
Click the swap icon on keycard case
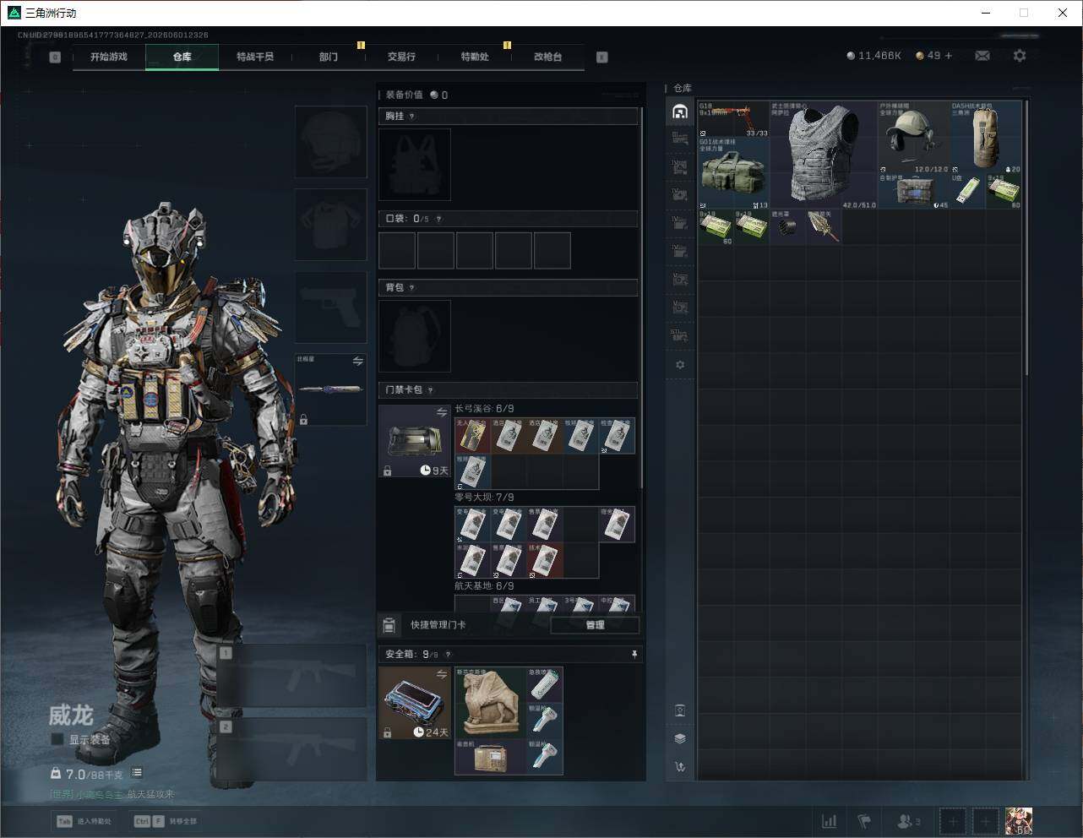441,412
